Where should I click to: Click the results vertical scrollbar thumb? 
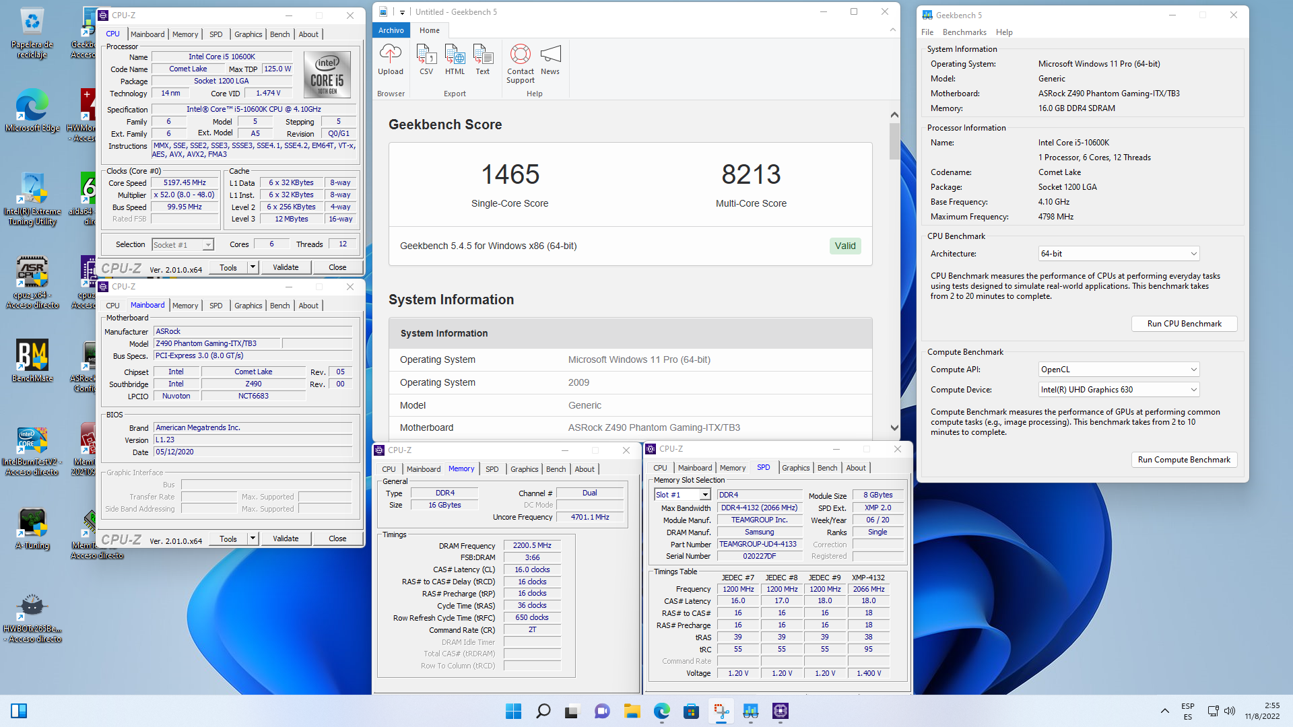point(894,141)
